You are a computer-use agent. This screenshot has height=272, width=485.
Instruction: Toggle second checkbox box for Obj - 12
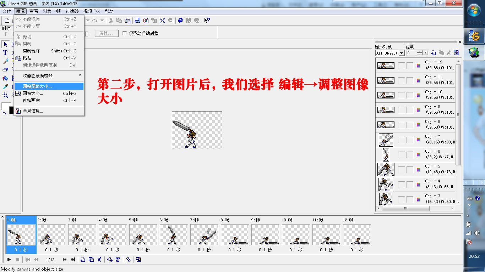[x=410, y=66]
